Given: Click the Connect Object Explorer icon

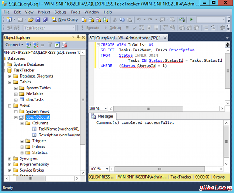Looking at the screenshot, I should click(x=28, y=45).
